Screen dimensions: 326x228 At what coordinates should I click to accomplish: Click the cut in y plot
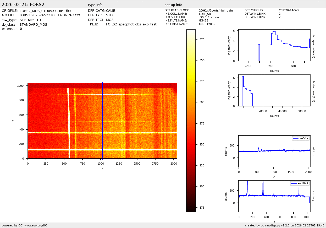point(274,196)
